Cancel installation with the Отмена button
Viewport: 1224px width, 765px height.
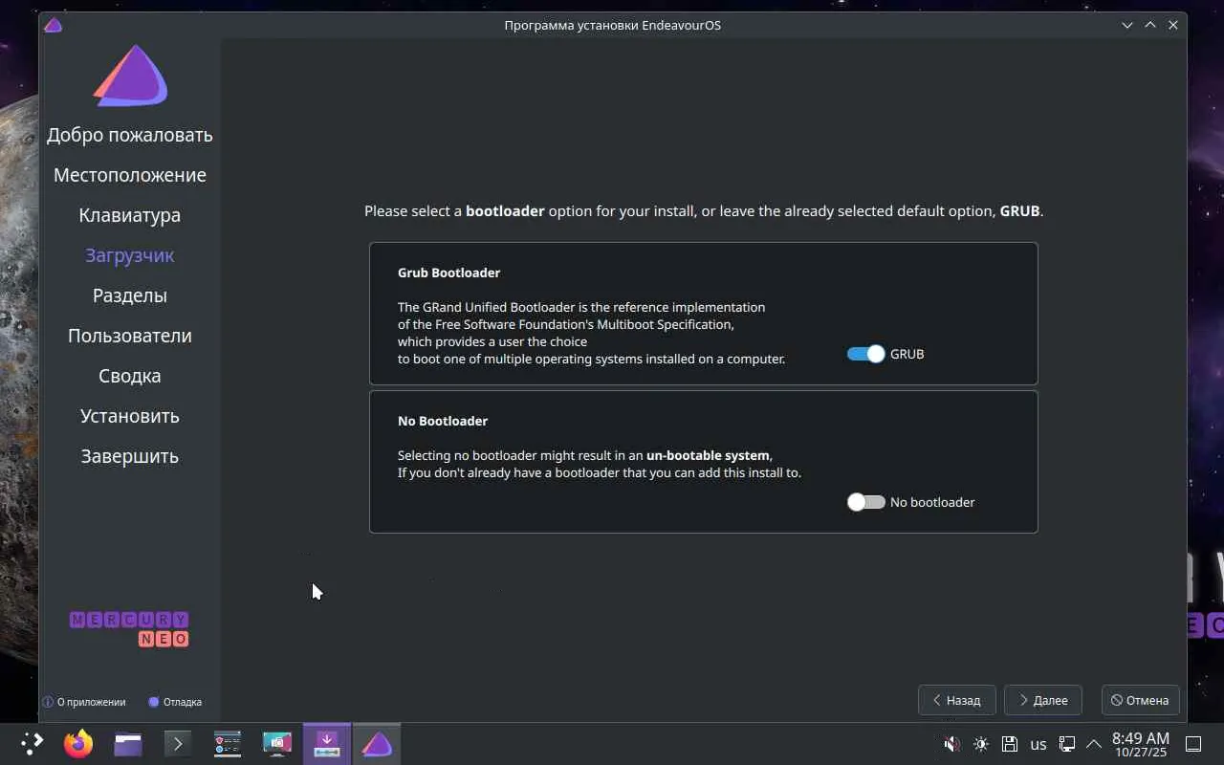pyautogui.click(x=1141, y=700)
